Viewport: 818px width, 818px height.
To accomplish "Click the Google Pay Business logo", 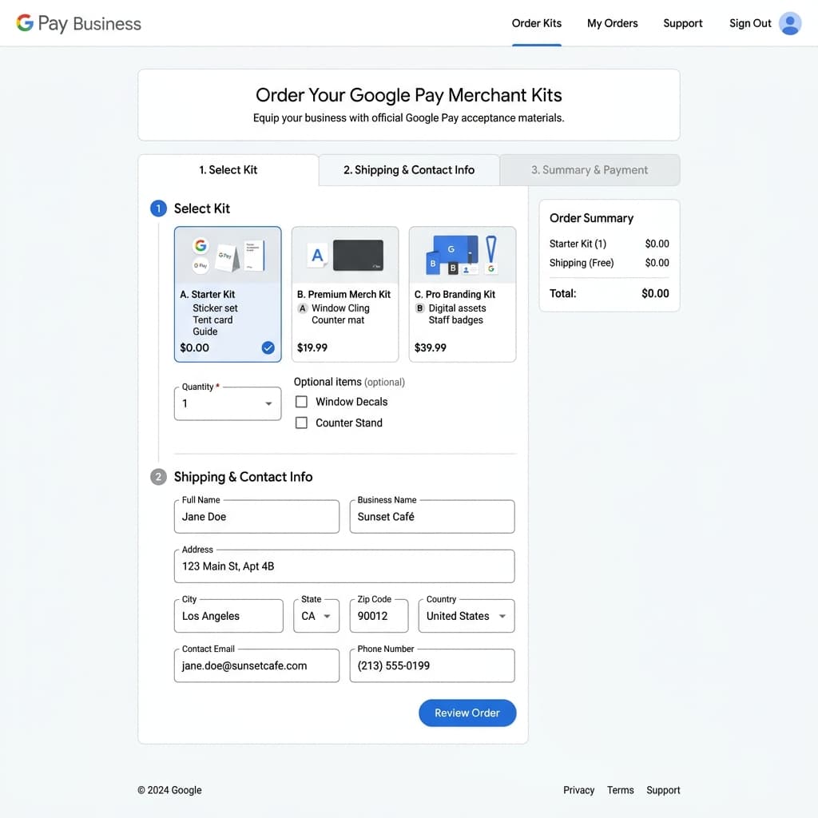I will coord(78,23).
